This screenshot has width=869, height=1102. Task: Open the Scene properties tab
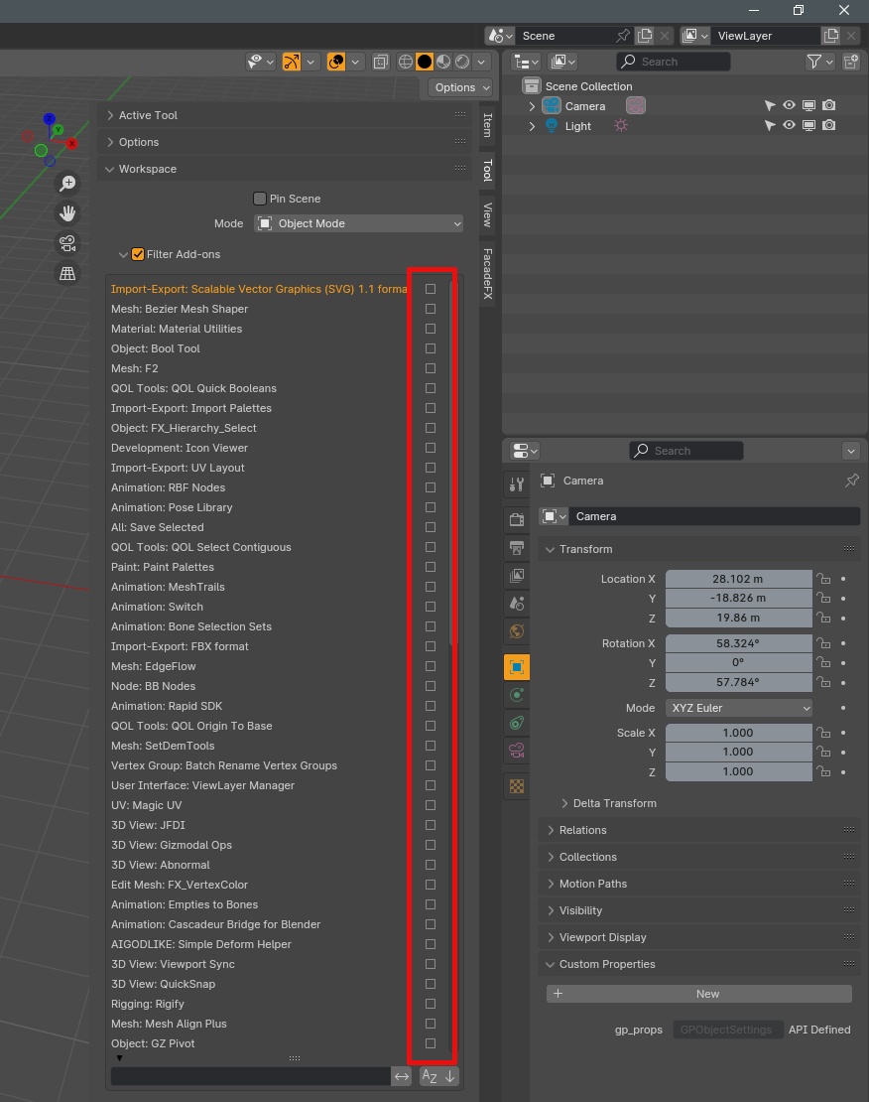coord(517,604)
